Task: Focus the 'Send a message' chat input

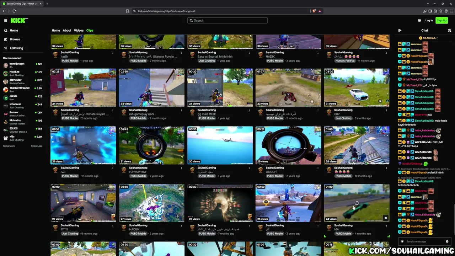Action: point(424,241)
